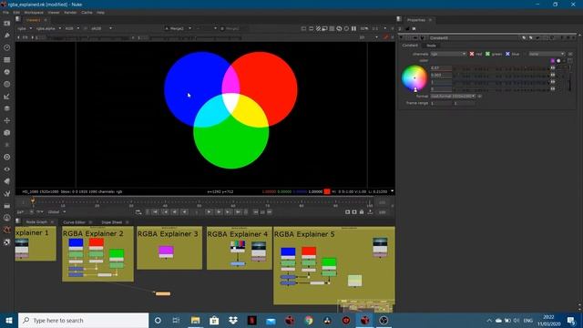Pick a hue on the color wheel
583x328 pixels.
414,78
